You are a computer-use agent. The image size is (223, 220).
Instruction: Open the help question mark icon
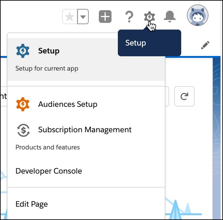[129, 17]
